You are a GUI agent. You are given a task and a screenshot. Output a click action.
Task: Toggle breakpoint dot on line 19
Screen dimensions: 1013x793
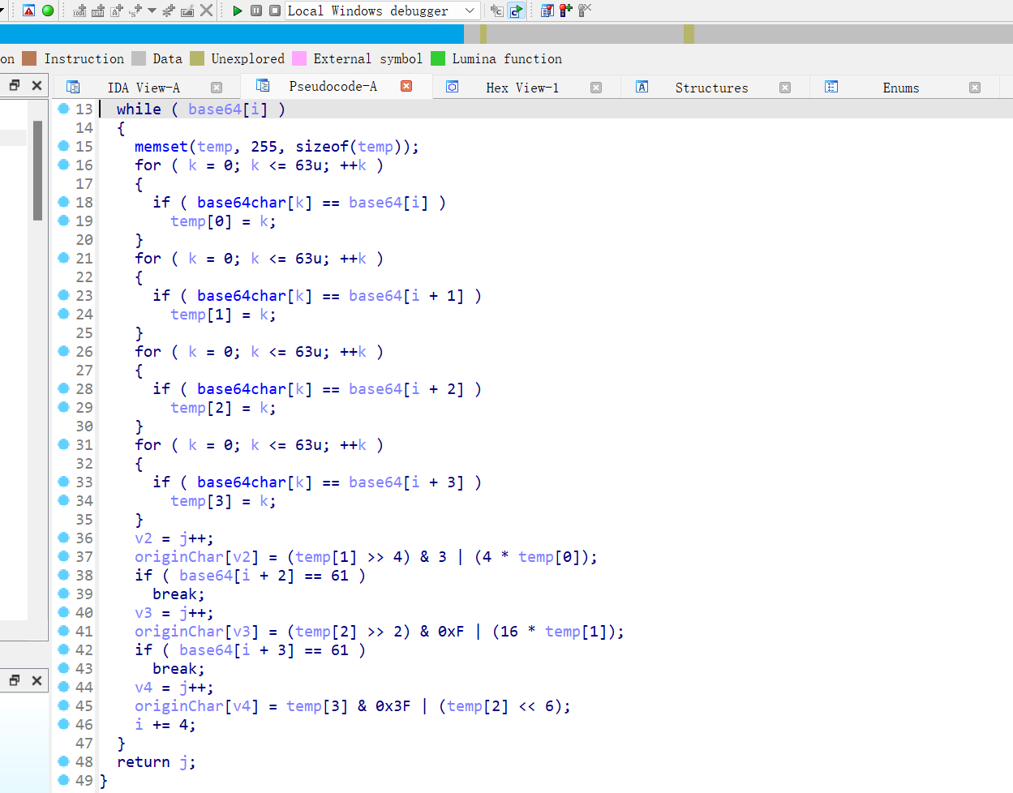(63, 221)
